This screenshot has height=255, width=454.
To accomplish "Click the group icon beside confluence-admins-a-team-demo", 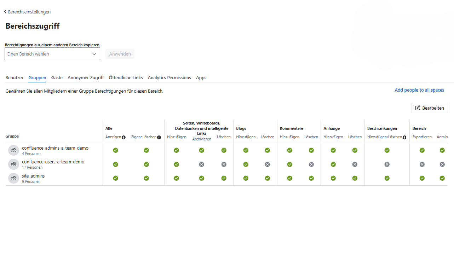I will click(13, 150).
